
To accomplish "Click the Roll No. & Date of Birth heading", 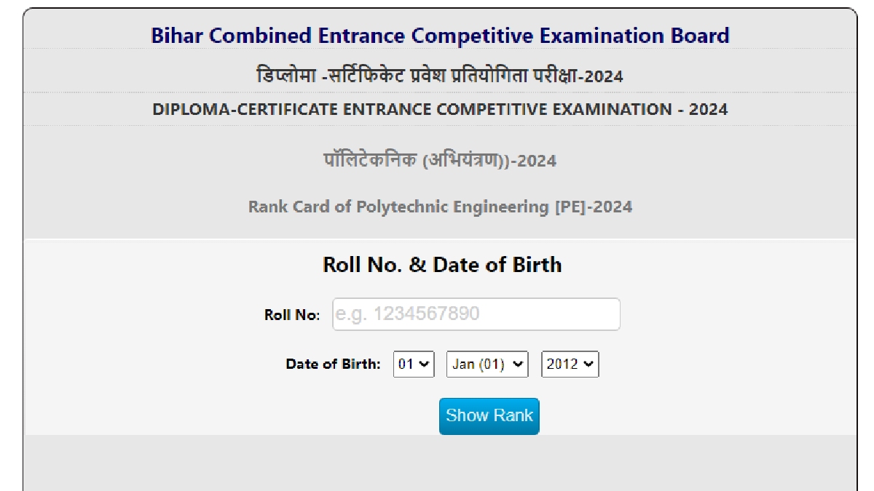I will [x=442, y=264].
